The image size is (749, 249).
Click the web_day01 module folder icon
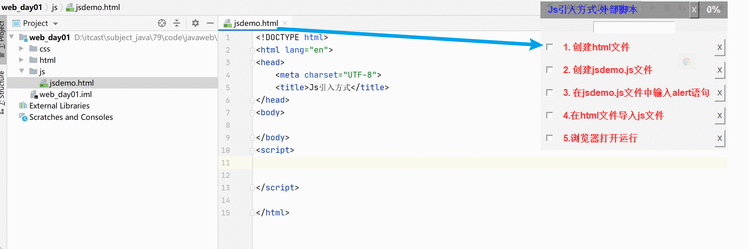point(23,38)
